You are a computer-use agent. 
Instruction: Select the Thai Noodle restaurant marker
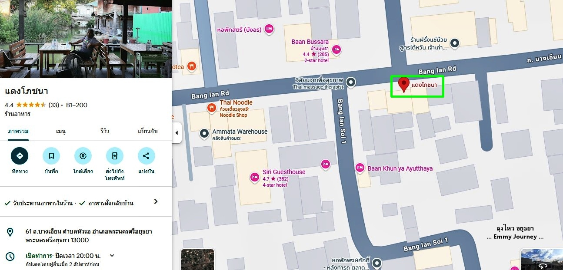[x=212, y=108]
